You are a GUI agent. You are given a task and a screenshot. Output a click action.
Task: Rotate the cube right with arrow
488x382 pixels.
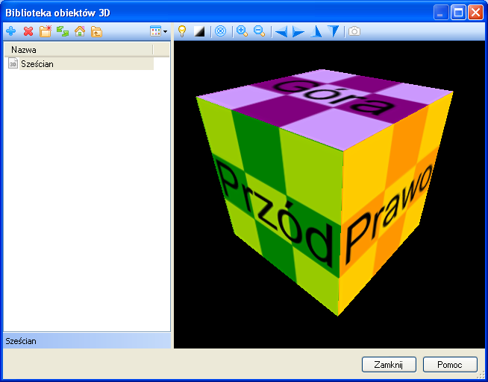coord(298,31)
